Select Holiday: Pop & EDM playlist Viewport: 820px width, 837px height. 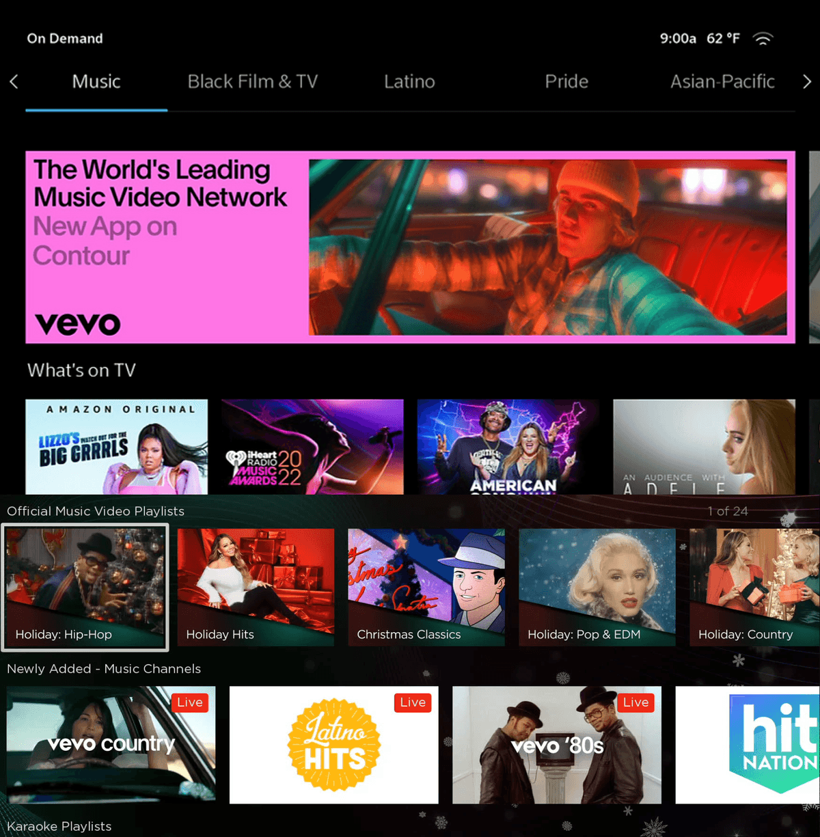click(x=597, y=588)
